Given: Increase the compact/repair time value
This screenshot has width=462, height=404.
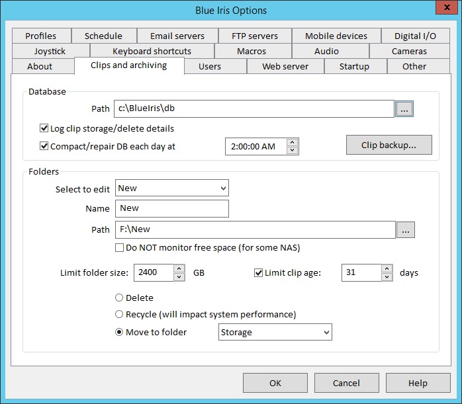Looking at the screenshot, I should click(x=292, y=142).
